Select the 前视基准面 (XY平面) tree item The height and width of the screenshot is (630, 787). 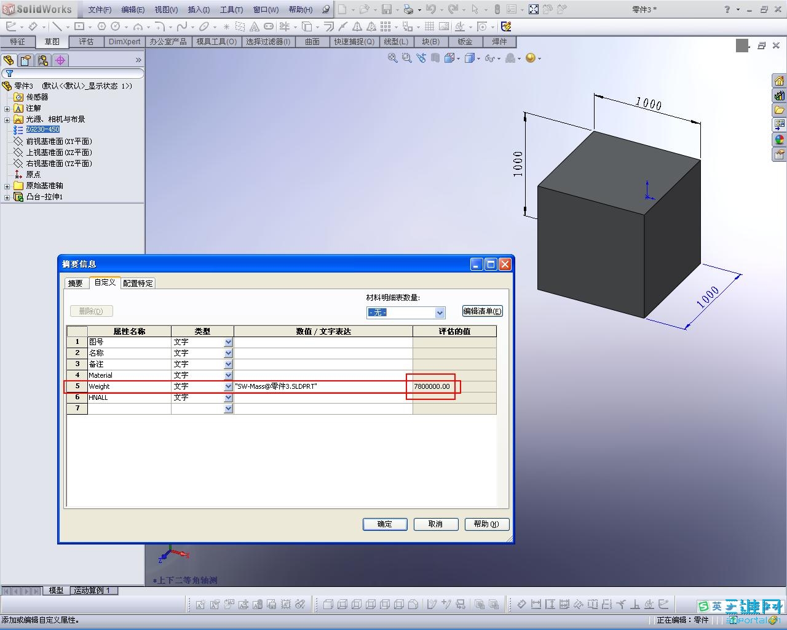59,142
